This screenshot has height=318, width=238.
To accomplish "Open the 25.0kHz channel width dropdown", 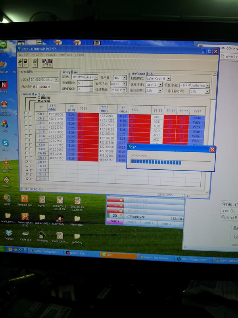I will (x=118, y=90).
